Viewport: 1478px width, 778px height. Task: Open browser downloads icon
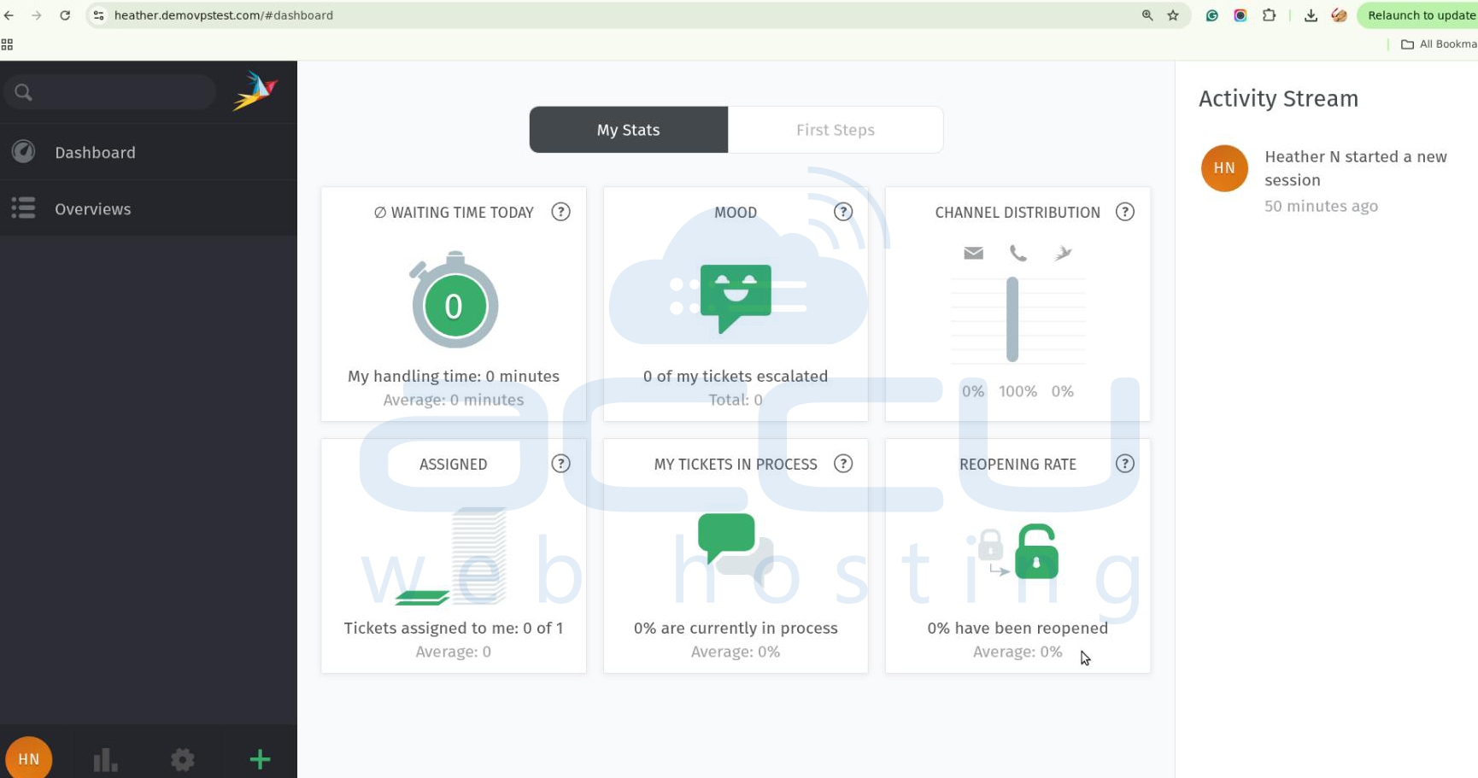click(1311, 15)
